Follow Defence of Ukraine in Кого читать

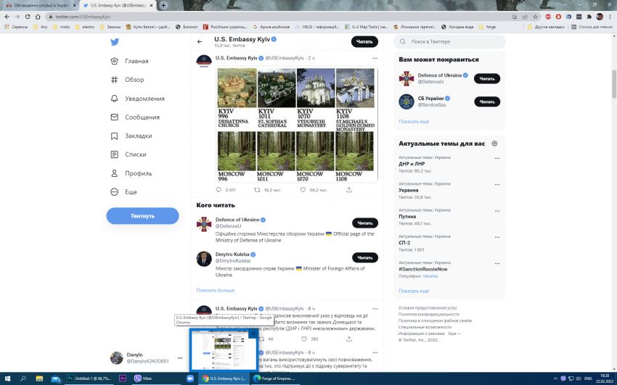pyautogui.click(x=365, y=223)
